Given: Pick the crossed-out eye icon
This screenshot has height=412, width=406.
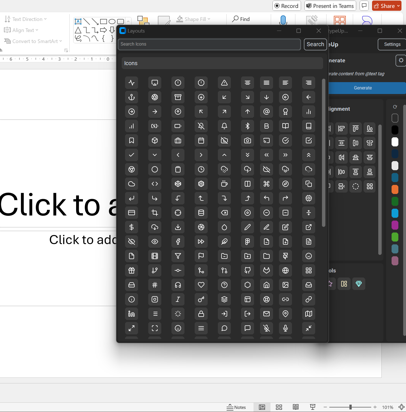Looking at the screenshot, I should click(132, 242).
